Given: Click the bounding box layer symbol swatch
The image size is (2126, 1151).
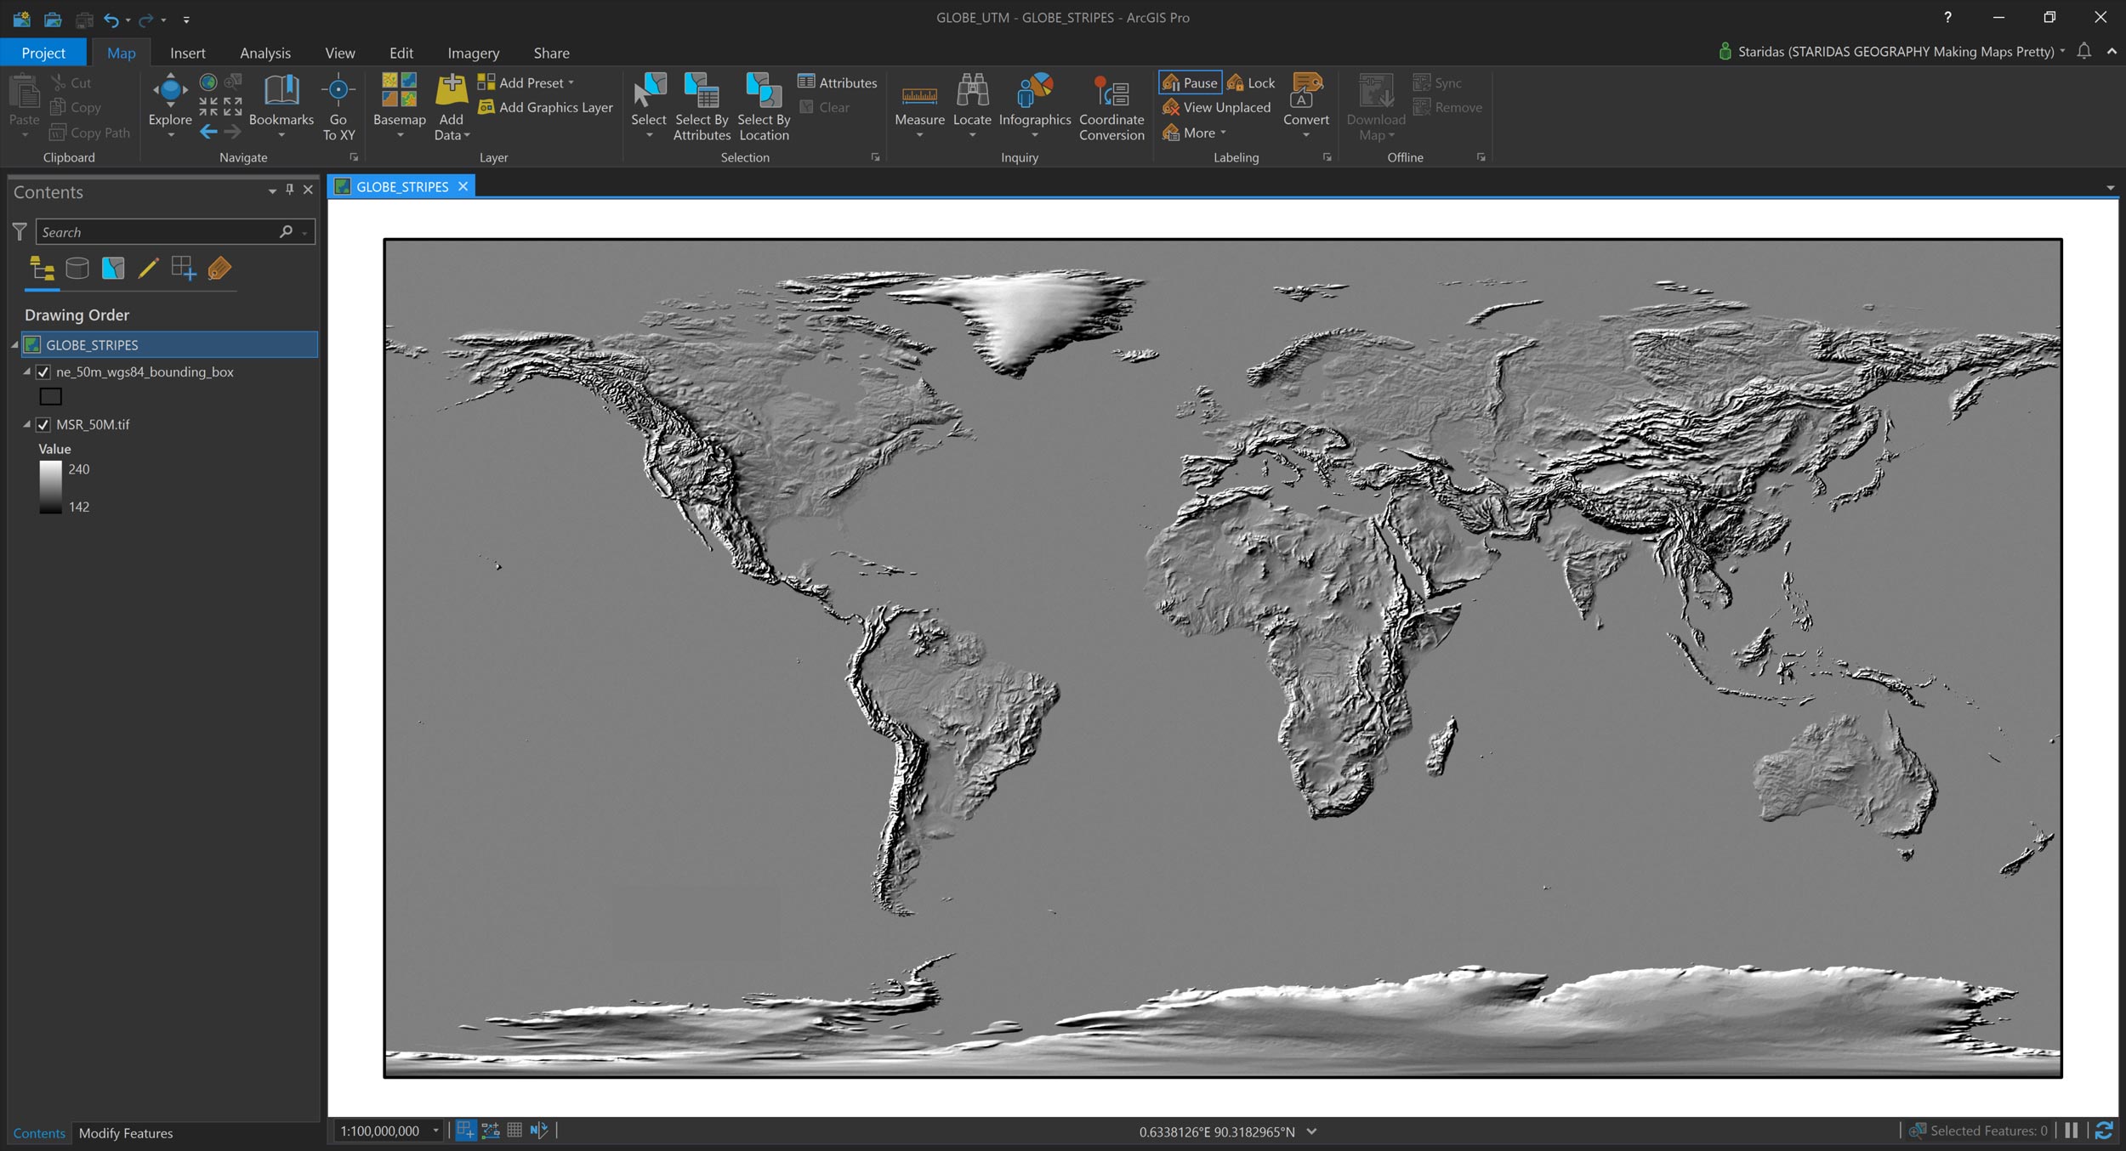Looking at the screenshot, I should click(x=51, y=396).
